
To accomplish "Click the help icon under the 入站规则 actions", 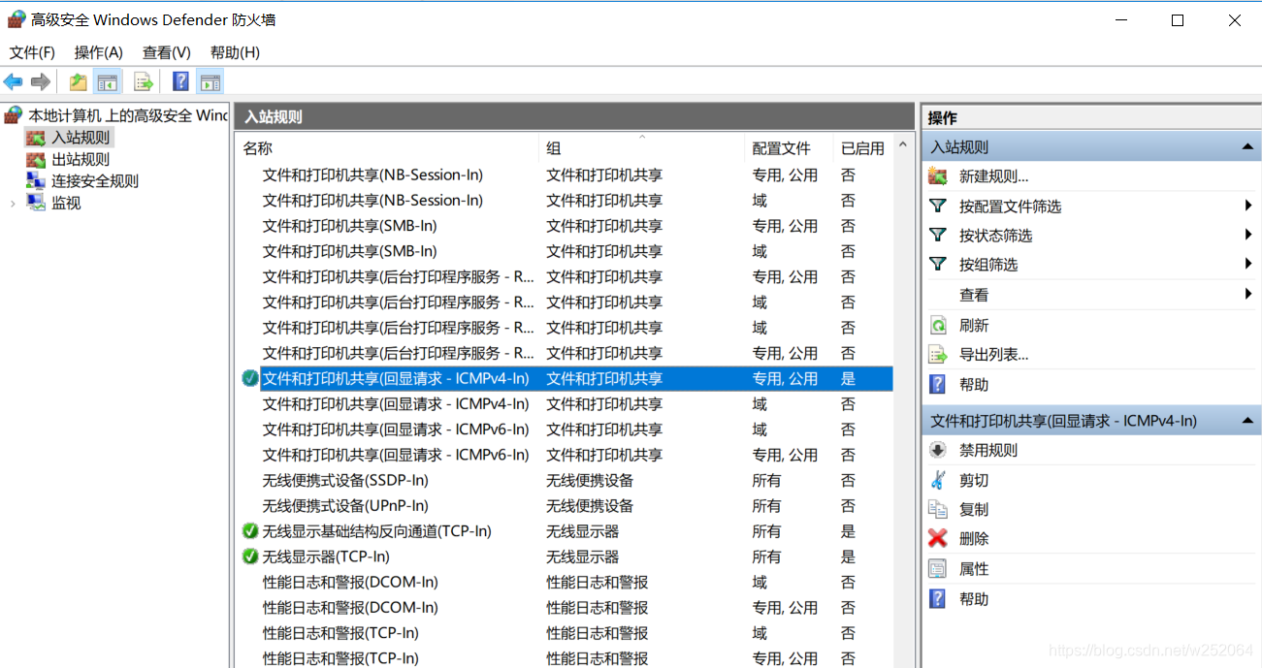I will coord(938,384).
